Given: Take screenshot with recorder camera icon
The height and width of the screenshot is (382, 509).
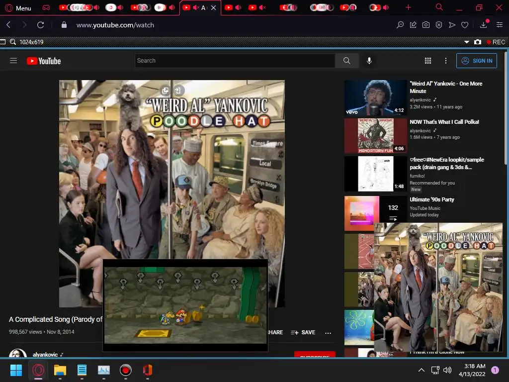Looking at the screenshot, I should click(478, 42).
